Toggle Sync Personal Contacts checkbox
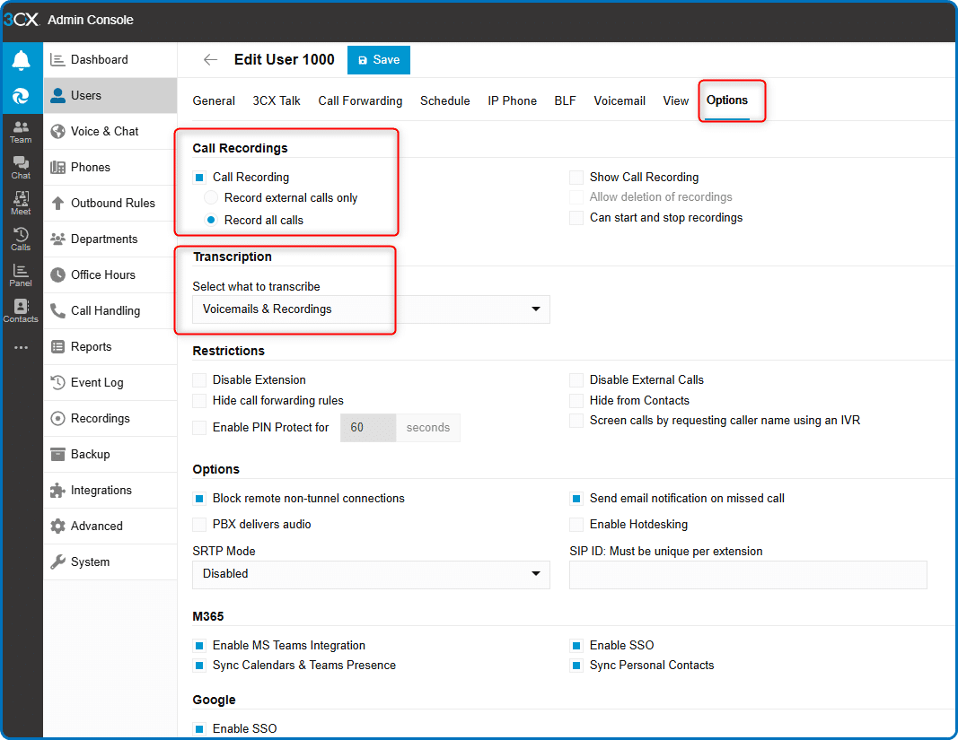 [576, 666]
